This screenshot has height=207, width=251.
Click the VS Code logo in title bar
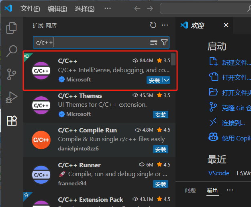8,8
